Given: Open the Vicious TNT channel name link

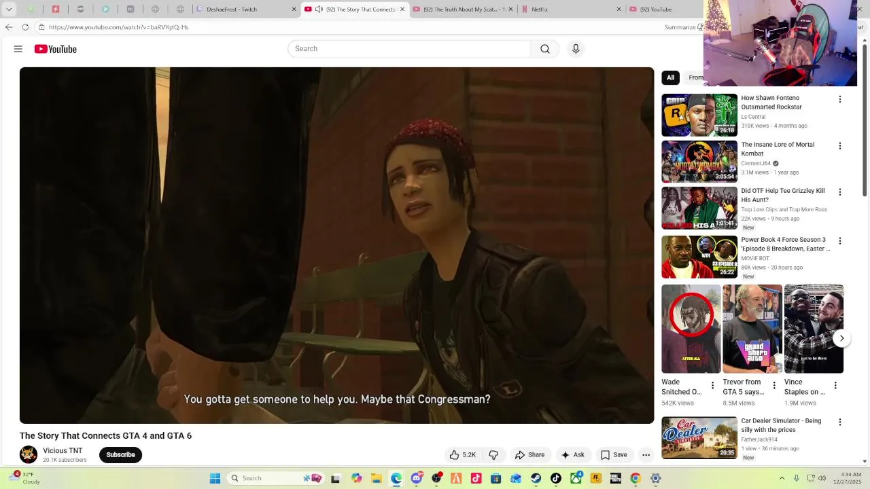Looking at the screenshot, I should [63, 451].
